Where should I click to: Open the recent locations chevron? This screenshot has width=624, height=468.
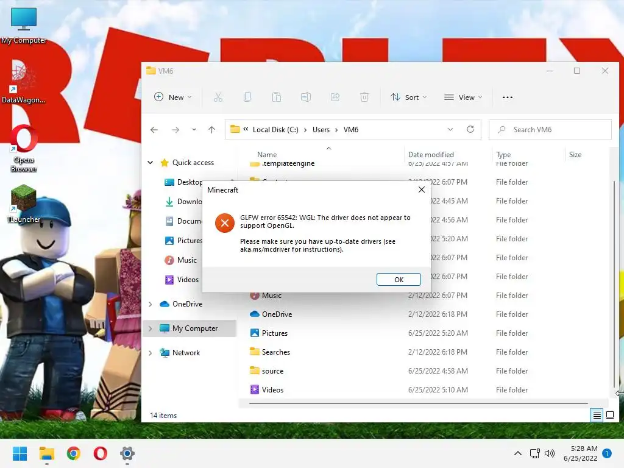tap(194, 130)
